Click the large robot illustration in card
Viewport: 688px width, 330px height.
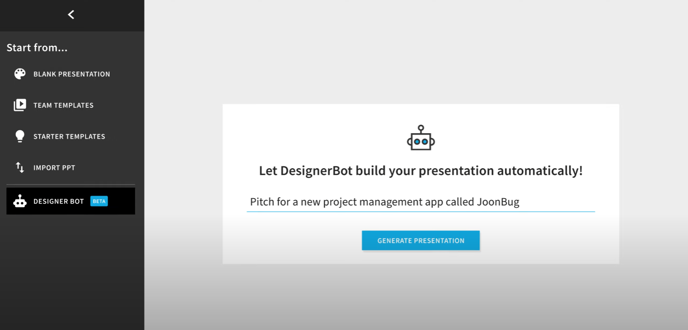point(421,138)
